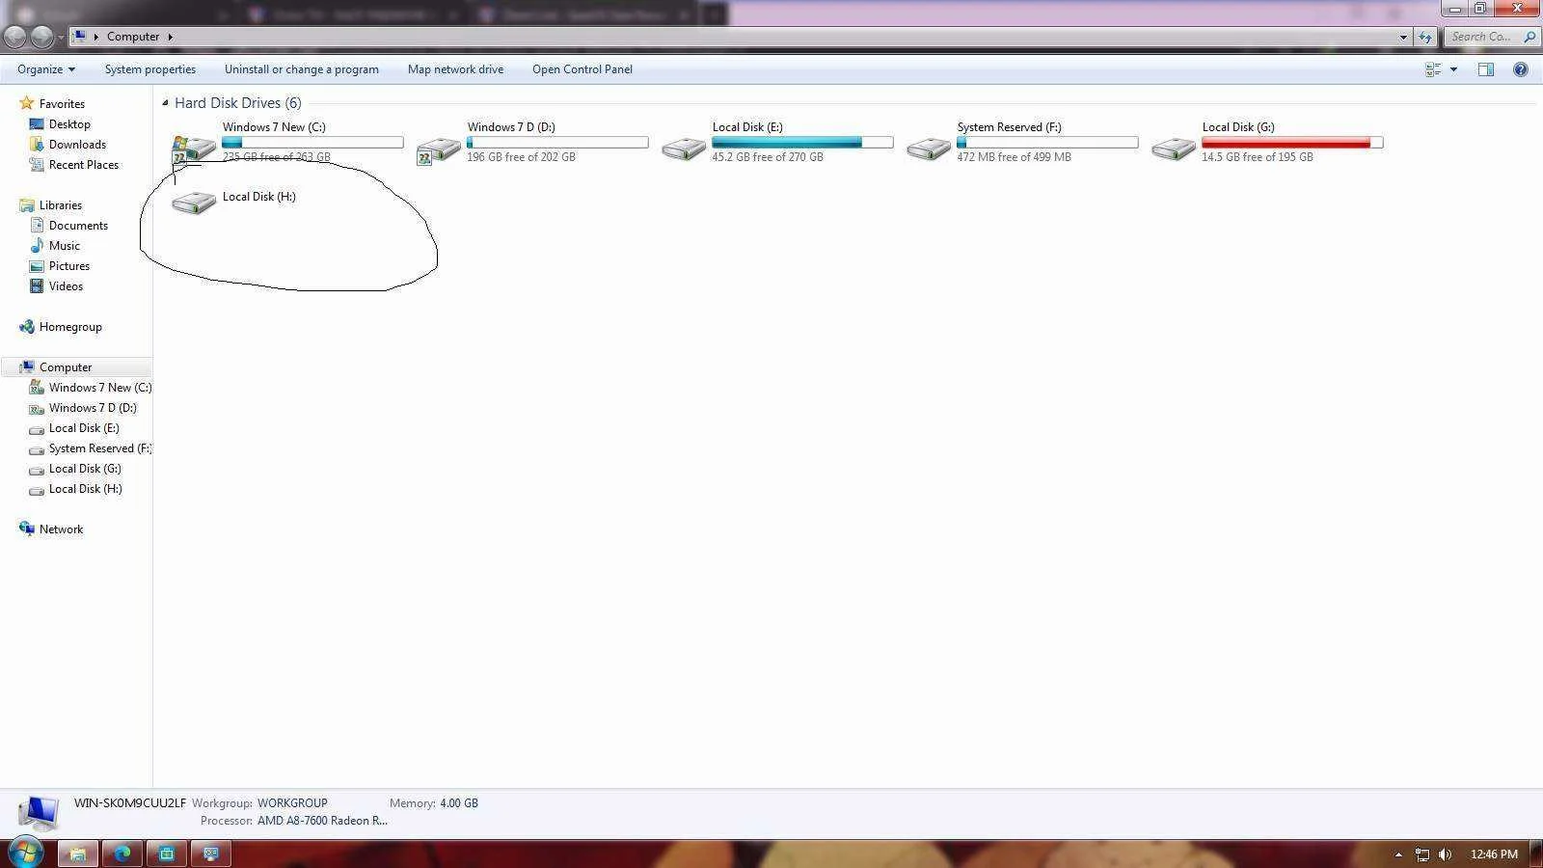Select Libraries in the navigation pane
The height and width of the screenshot is (868, 1543).
(60, 205)
